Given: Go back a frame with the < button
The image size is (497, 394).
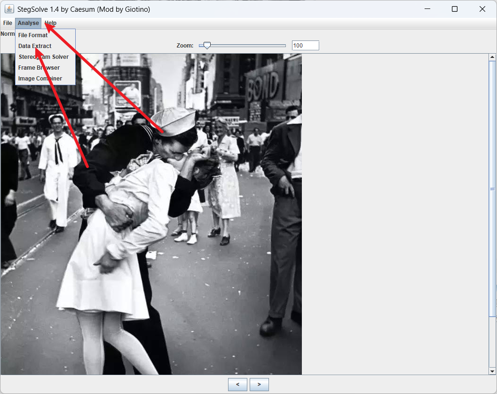Looking at the screenshot, I should 237,384.
